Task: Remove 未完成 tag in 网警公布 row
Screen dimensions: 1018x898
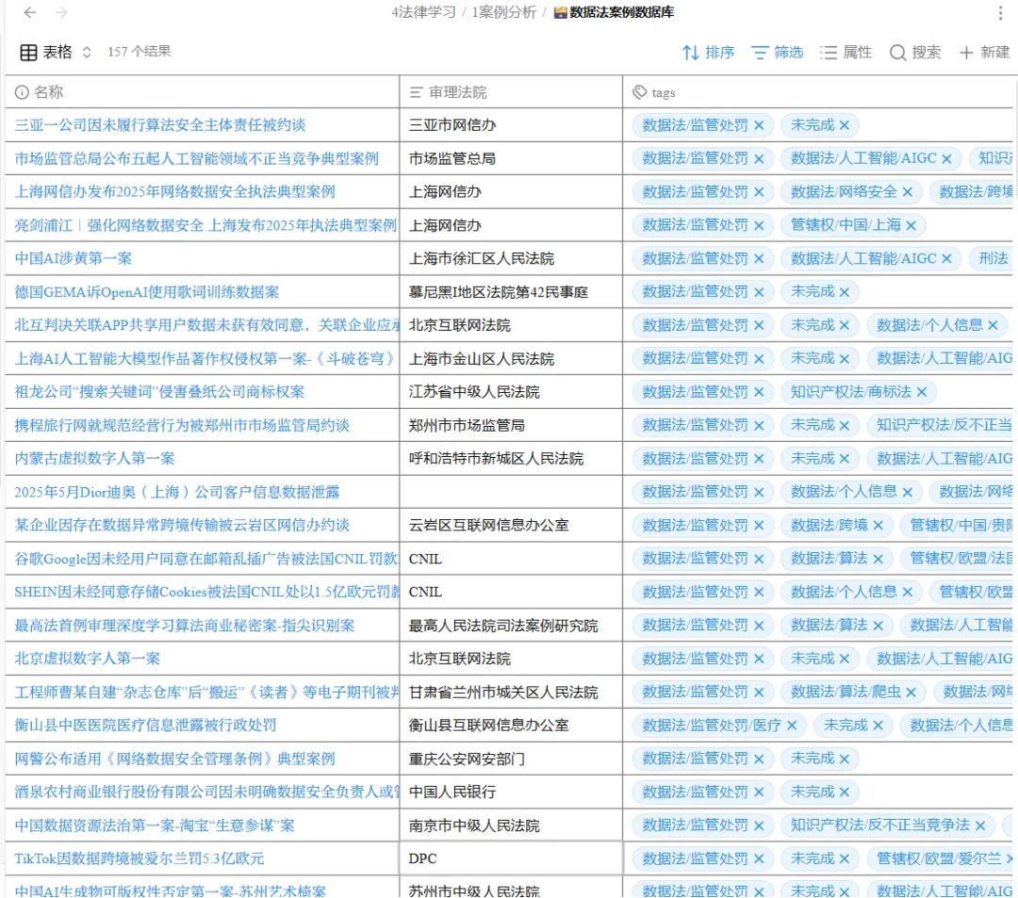Action: point(844,759)
